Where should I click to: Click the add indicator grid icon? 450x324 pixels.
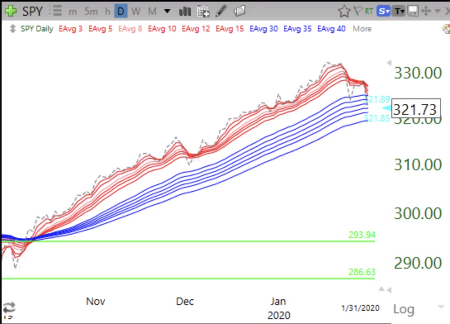(203, 12)
